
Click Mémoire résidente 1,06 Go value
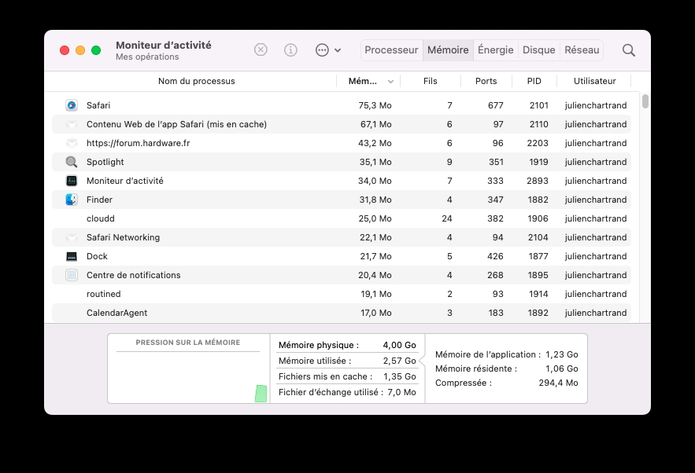561,368
